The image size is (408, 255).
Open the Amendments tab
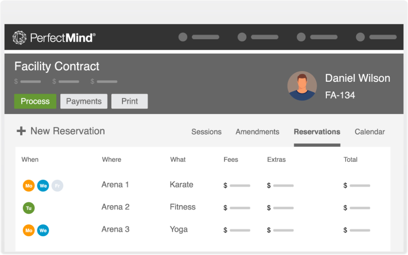(x=257, y=132)
